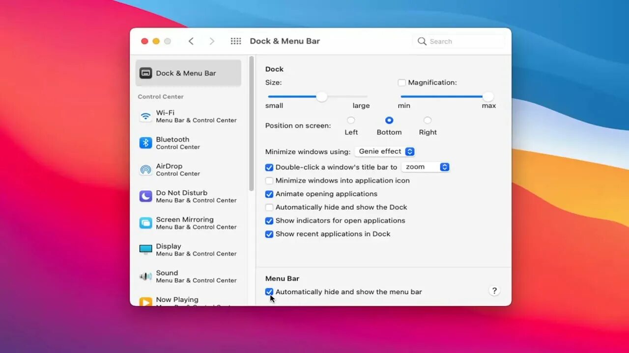
Task: Check Minimize windows into application icon
Action: click(269, 180)
